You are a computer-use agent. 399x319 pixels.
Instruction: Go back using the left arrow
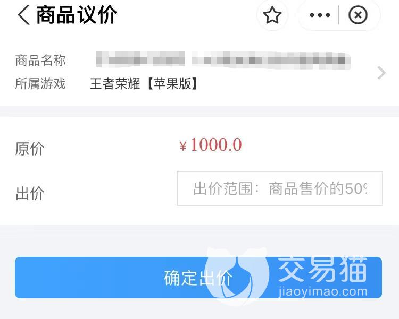pyautogui.click(x=23, y=15)
